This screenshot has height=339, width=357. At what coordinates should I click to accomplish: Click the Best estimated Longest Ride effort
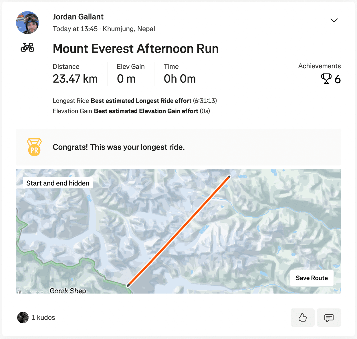[x=141, y=101]
